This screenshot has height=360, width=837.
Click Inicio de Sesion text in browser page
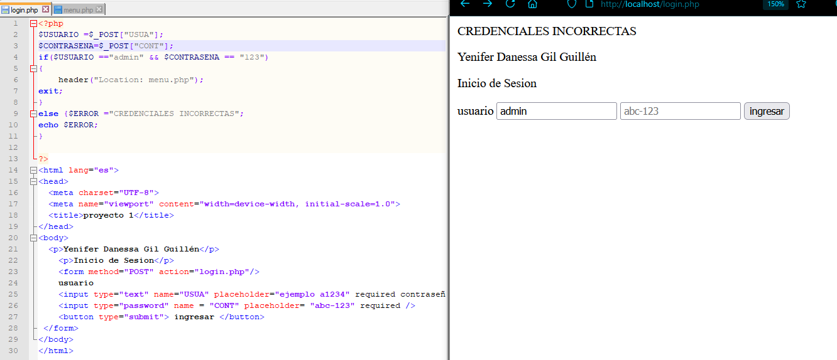(497, 83)
